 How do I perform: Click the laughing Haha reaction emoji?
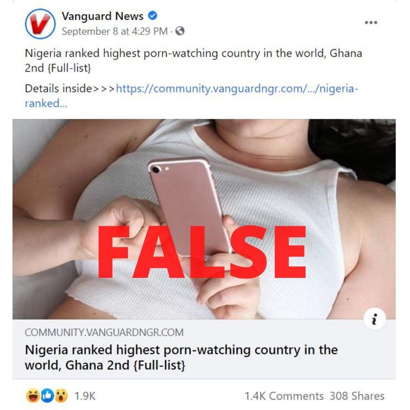pyautogui.click(x=33, y=396)
